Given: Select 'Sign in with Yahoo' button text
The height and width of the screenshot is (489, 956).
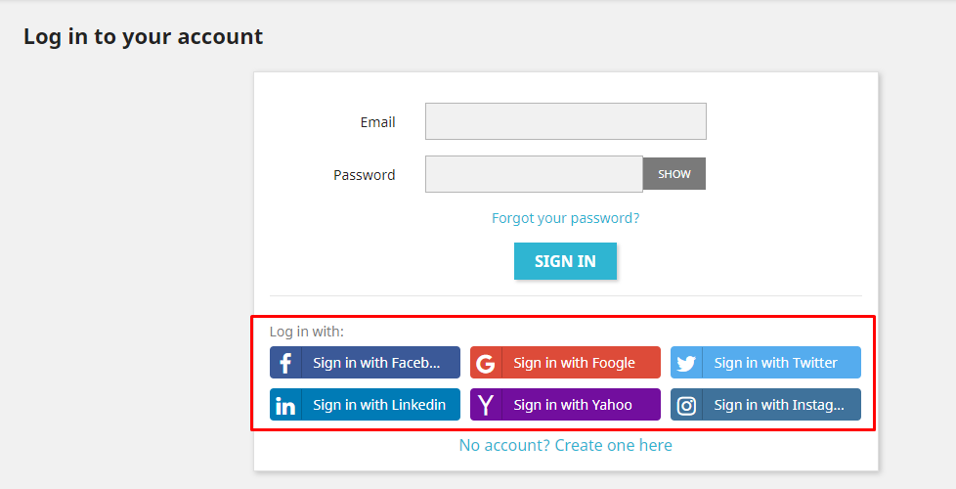Looking at the screenshot, I should [573, 405].
